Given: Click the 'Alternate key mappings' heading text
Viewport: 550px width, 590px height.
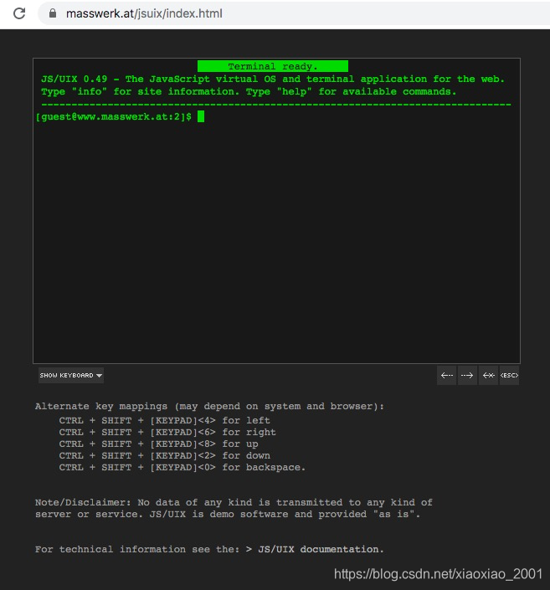Looking at the screenshot, I should click(x=209, y=407).
